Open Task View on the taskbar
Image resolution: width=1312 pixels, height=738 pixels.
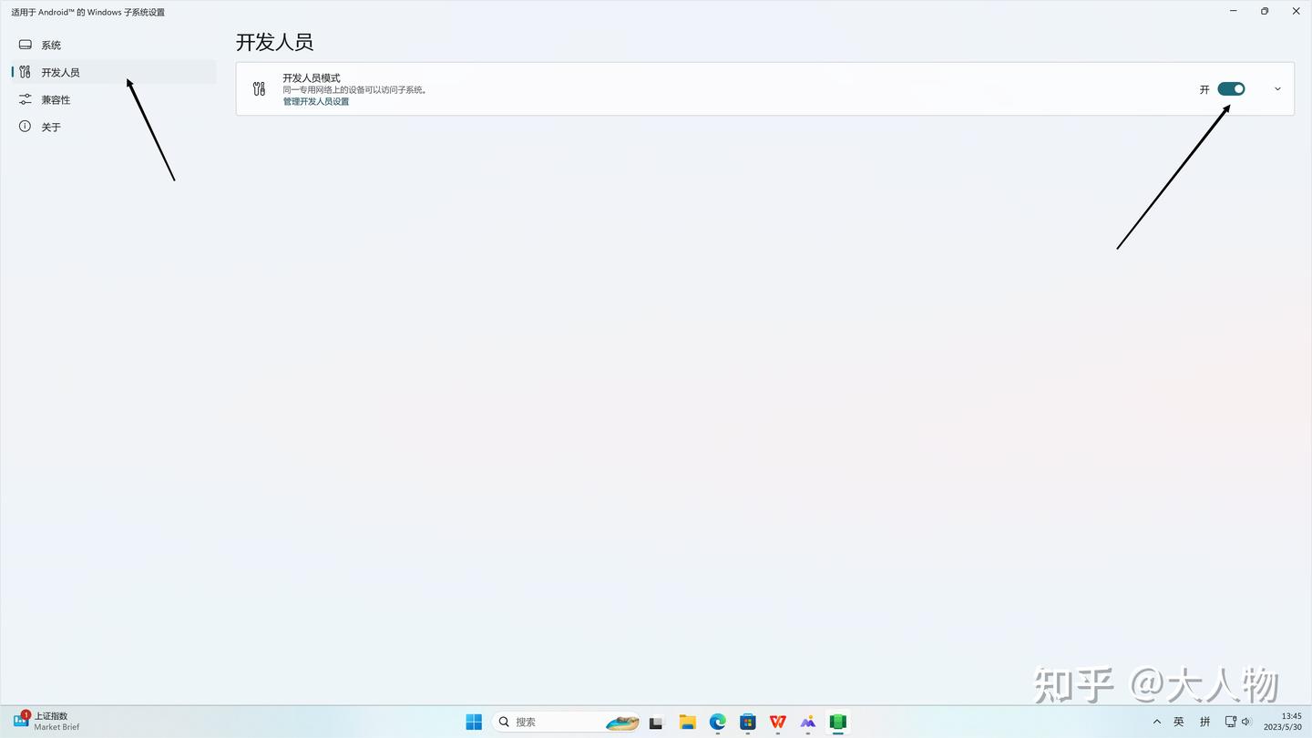[x=656, y=722]
